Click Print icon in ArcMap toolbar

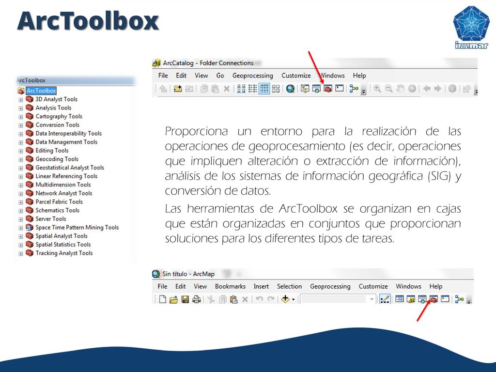point(197,299)
